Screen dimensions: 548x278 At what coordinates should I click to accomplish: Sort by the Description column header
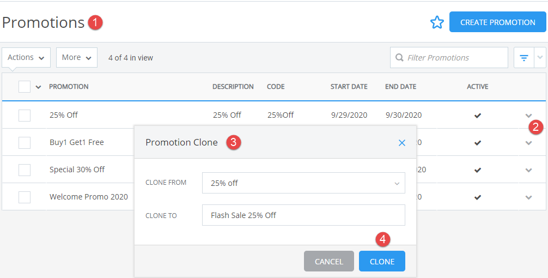point(233,87)
